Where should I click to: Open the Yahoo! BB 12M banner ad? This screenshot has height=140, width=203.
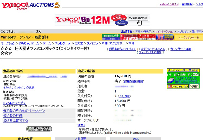coord(102,20)
